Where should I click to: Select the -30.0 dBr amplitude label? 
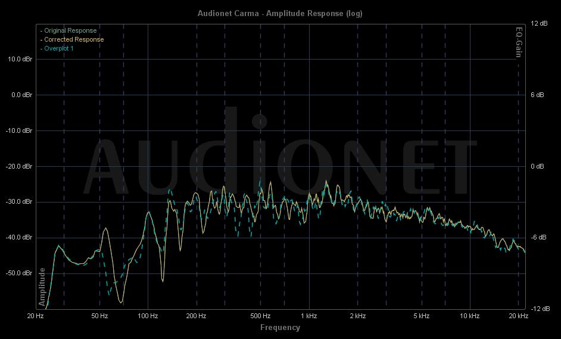[19, 201]
